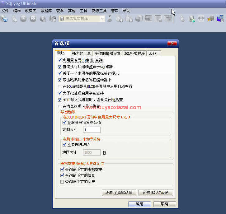Click the query builder icon at toolbar end
The width and height of the screenshot is (226, 214).
[220, 19]
